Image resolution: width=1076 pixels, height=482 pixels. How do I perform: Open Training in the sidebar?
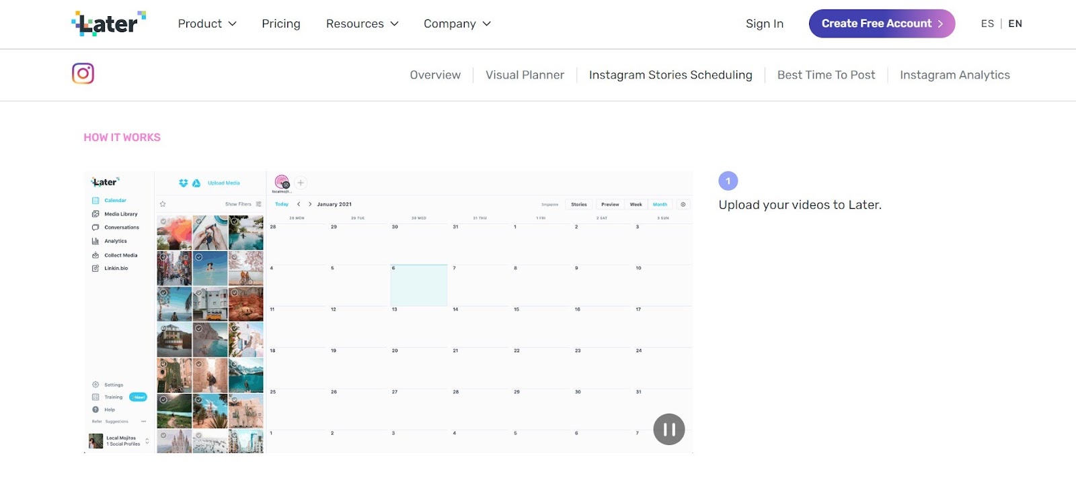coord(108,397)
